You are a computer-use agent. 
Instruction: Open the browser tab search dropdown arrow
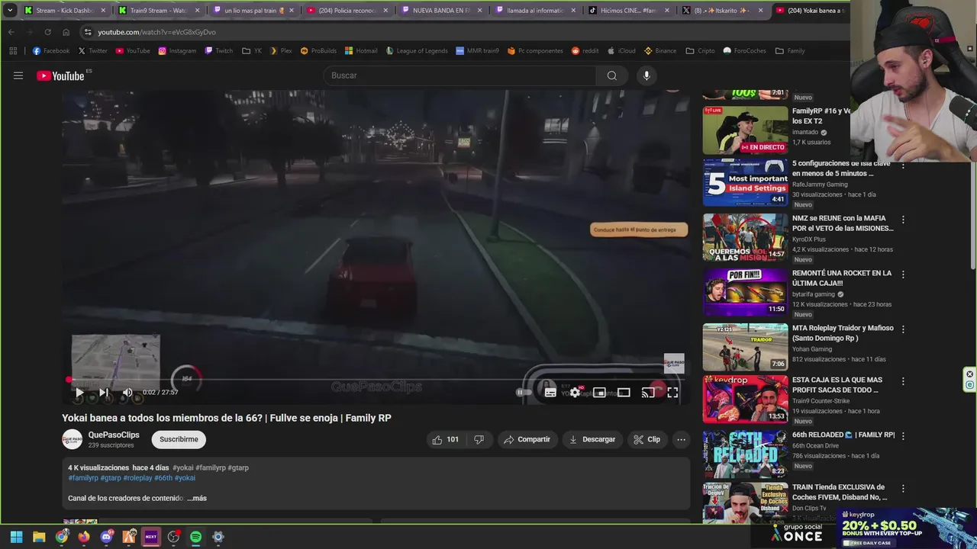(x=10, y=11)
